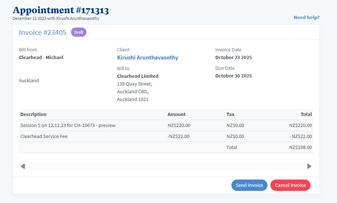Click the purple Draft status badge
337x203 pixels.
[x=78, y=32]
